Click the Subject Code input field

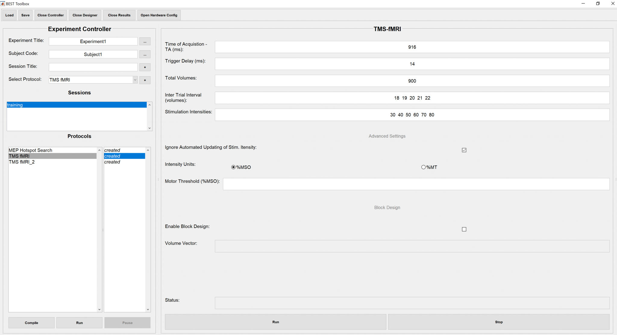click(x=93, y=54)
